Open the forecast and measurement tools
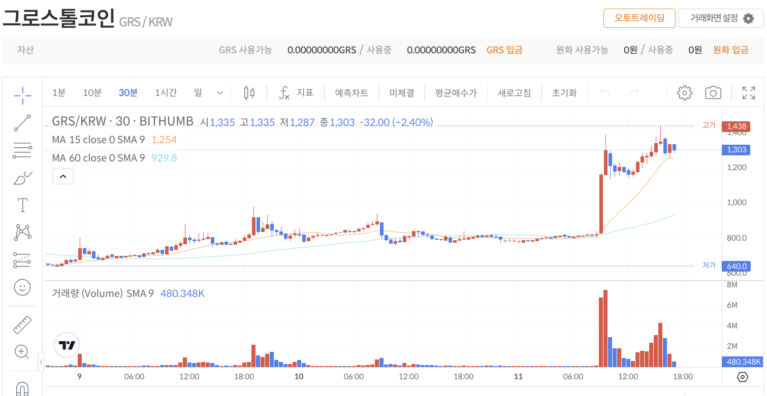This screenshot has height=396, width=767. [22, 260]
